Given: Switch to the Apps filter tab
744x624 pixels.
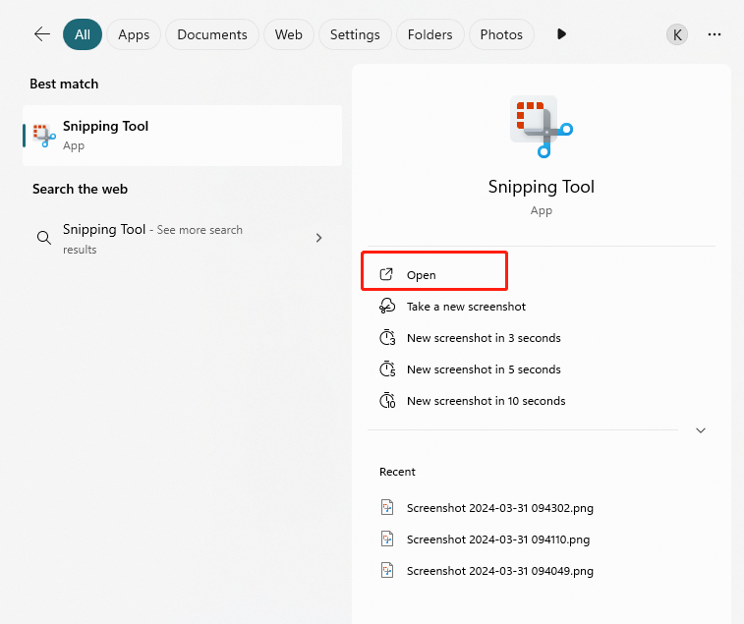Looking at the screenshot, I should click(x=134, y=34).
